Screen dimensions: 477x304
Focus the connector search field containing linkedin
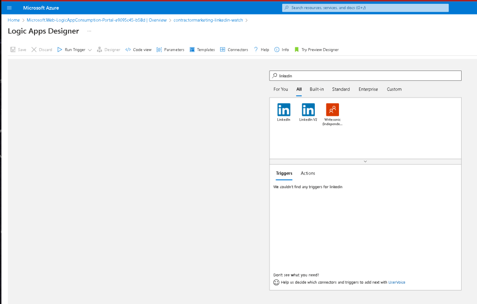(x=366, y=76)
